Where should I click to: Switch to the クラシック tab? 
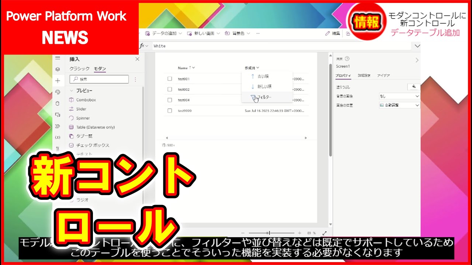tap(79, 69)
